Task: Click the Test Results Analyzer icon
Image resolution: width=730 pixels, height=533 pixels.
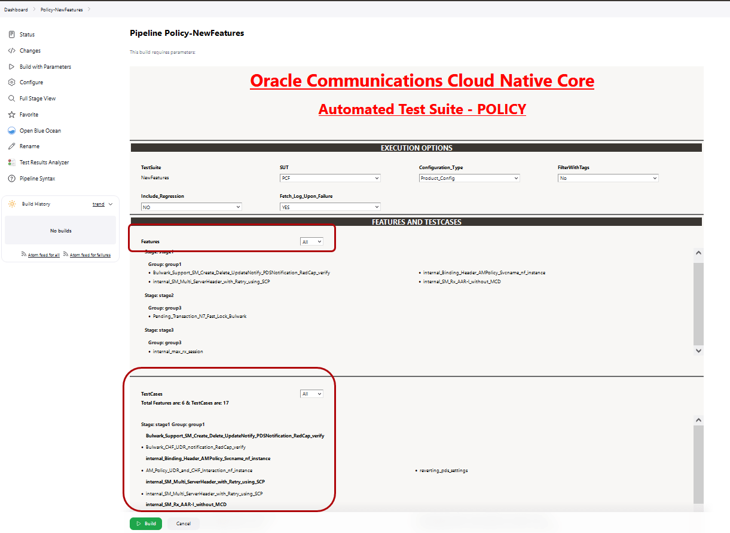Action: 11,163
